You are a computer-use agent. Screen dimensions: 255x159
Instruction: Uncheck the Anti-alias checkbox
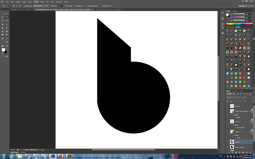[x=65, y=6]
